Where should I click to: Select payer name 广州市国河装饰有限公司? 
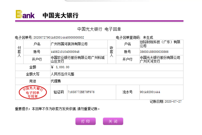pyautogui.click(x=69, y=44)
